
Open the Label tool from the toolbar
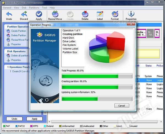[x=100, y=14]
